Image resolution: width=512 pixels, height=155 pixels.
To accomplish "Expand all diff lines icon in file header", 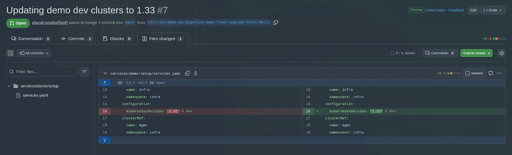I will point(196,74).
